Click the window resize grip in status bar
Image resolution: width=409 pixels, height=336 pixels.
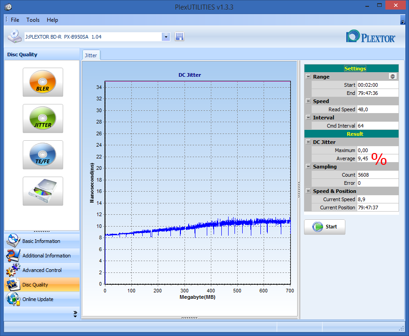(402, 329)
